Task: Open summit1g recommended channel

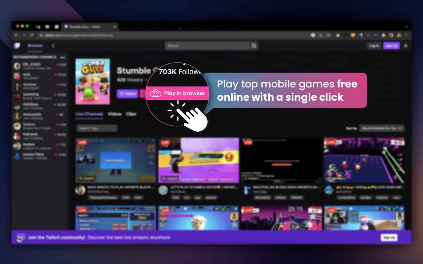Action: 40,96
